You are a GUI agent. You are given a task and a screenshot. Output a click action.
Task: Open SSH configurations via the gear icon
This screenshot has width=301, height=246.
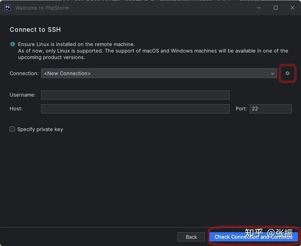pos(287,73)
